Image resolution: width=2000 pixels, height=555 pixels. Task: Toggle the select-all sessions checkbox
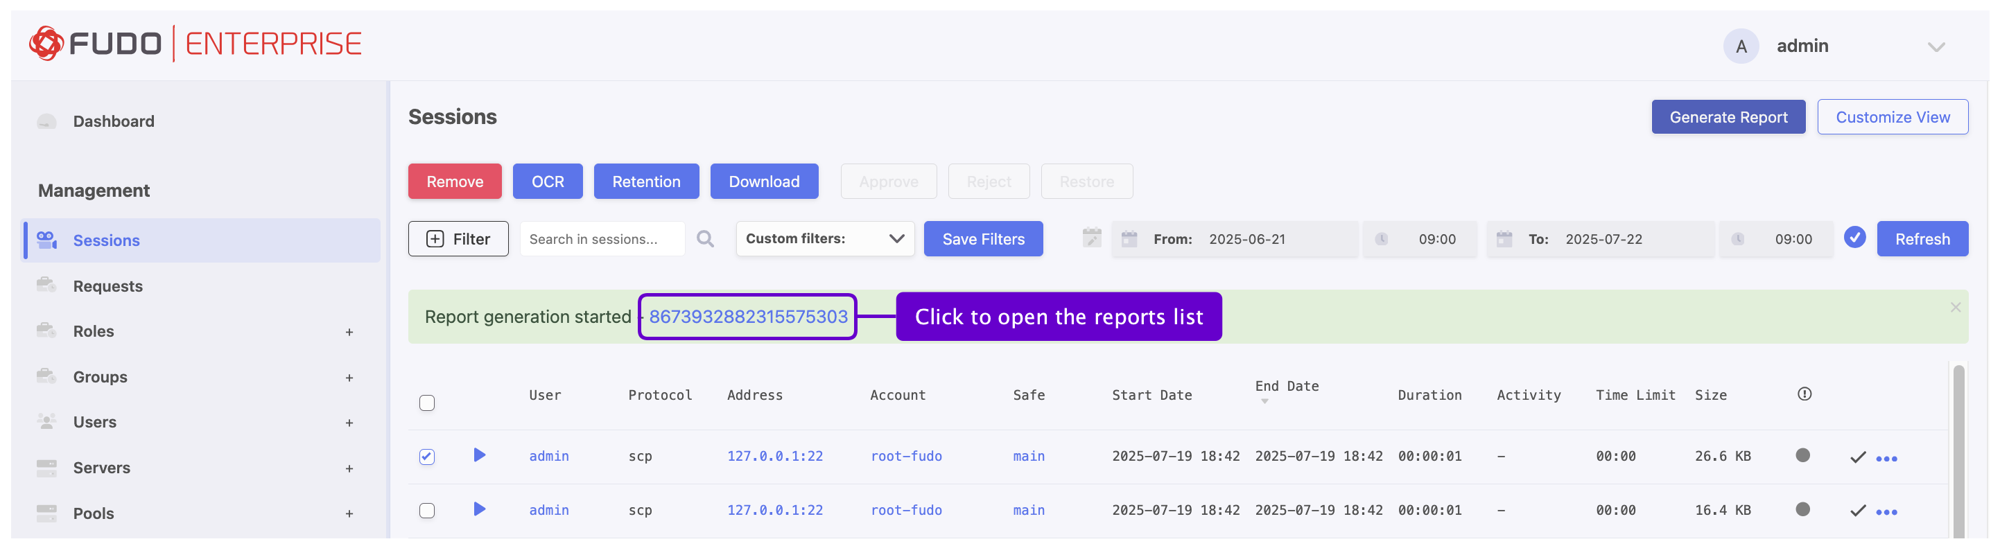pos(426,403)
